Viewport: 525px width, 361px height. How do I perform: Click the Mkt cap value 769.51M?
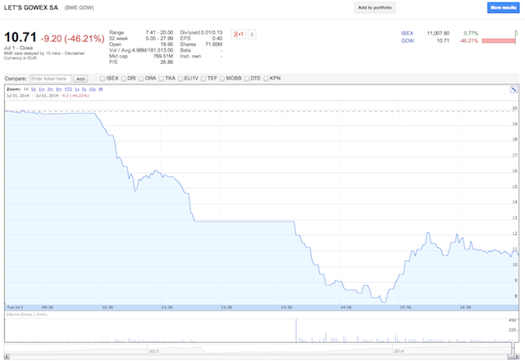tap(163, 56)
